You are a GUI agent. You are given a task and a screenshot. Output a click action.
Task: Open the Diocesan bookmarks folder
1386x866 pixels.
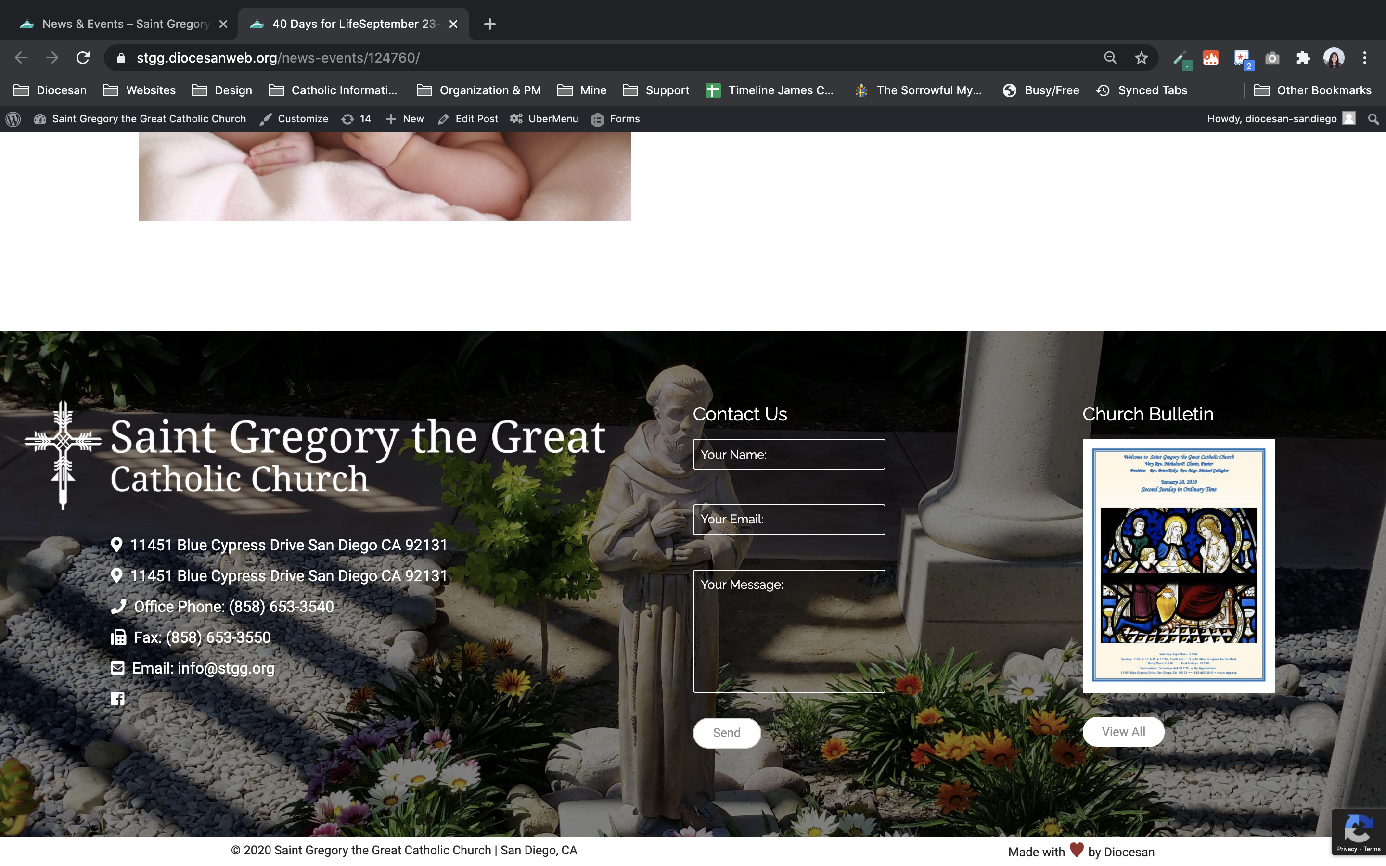point(51,90)
